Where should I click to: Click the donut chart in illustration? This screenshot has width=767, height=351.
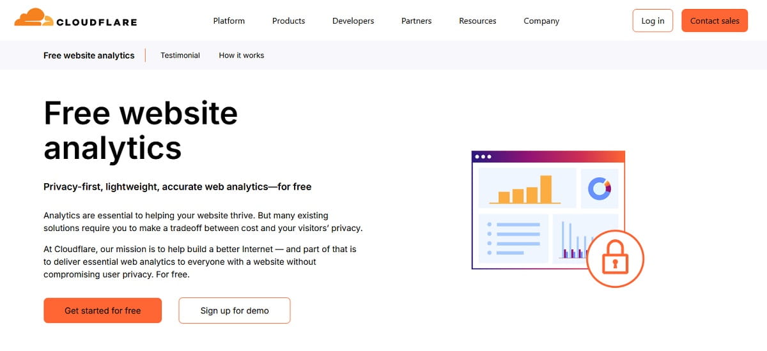[600, 188]
